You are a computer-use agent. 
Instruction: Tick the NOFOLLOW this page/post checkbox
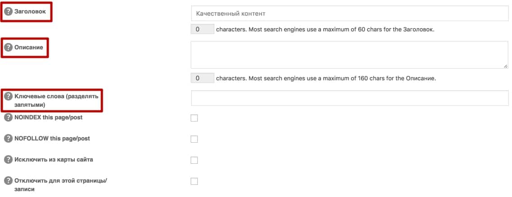(x=194, y=139)
